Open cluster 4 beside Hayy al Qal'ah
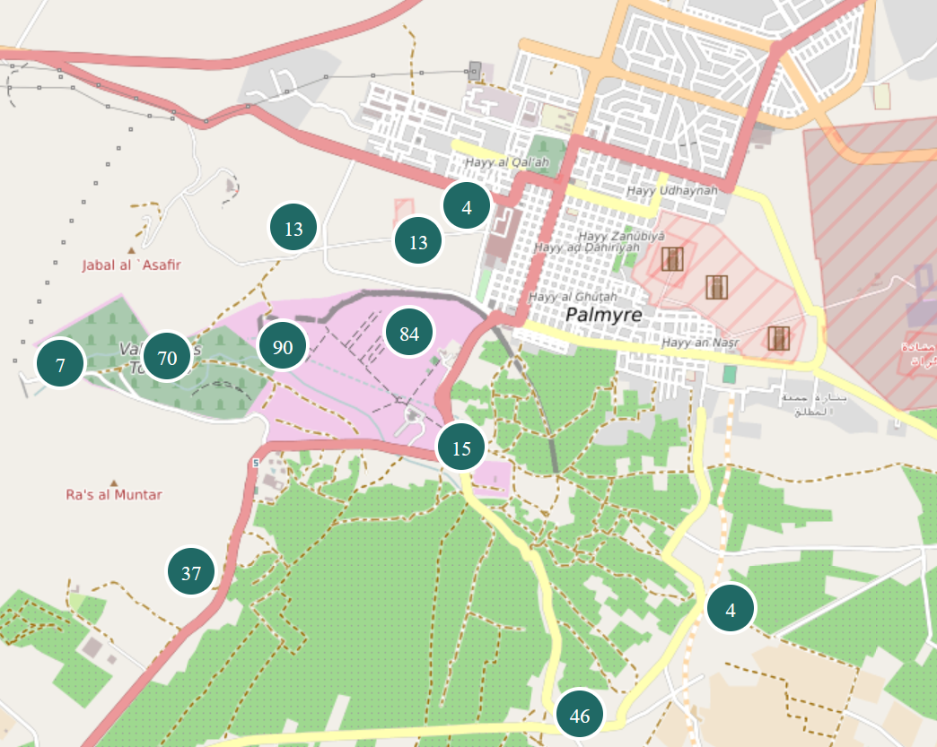The height and width of the screenshot is (747, 937). [467, 208]
